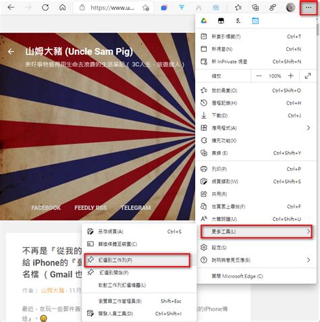Viewport: 320px width, 322px height.
Task: Click the pale blue camera-like extension icon
Action: pyautogui.click(x=215, y=8)
